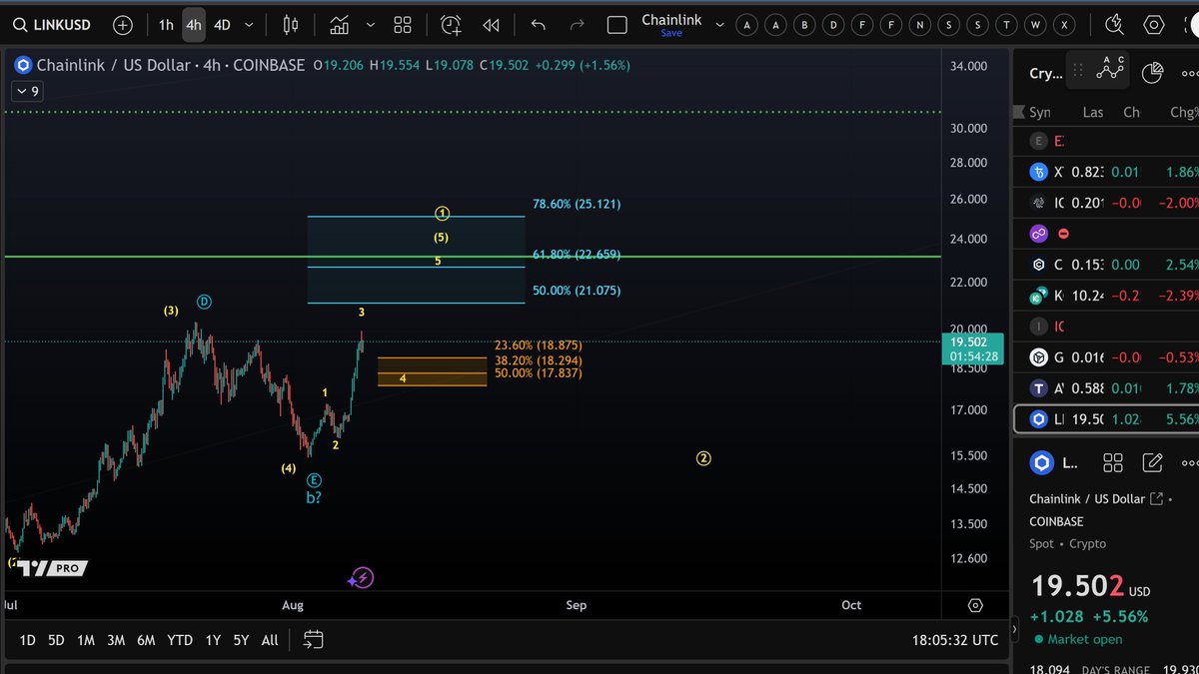Select the YTD range at the bottom
The width and height of the screenshot is (1199, 674).
click(180, 640)
